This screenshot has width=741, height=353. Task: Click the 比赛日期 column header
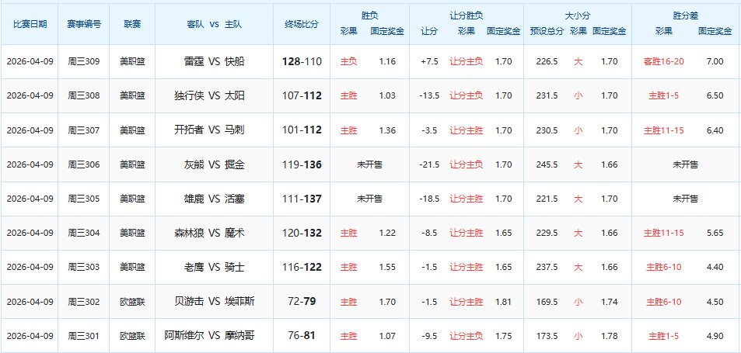coord(30,24)
